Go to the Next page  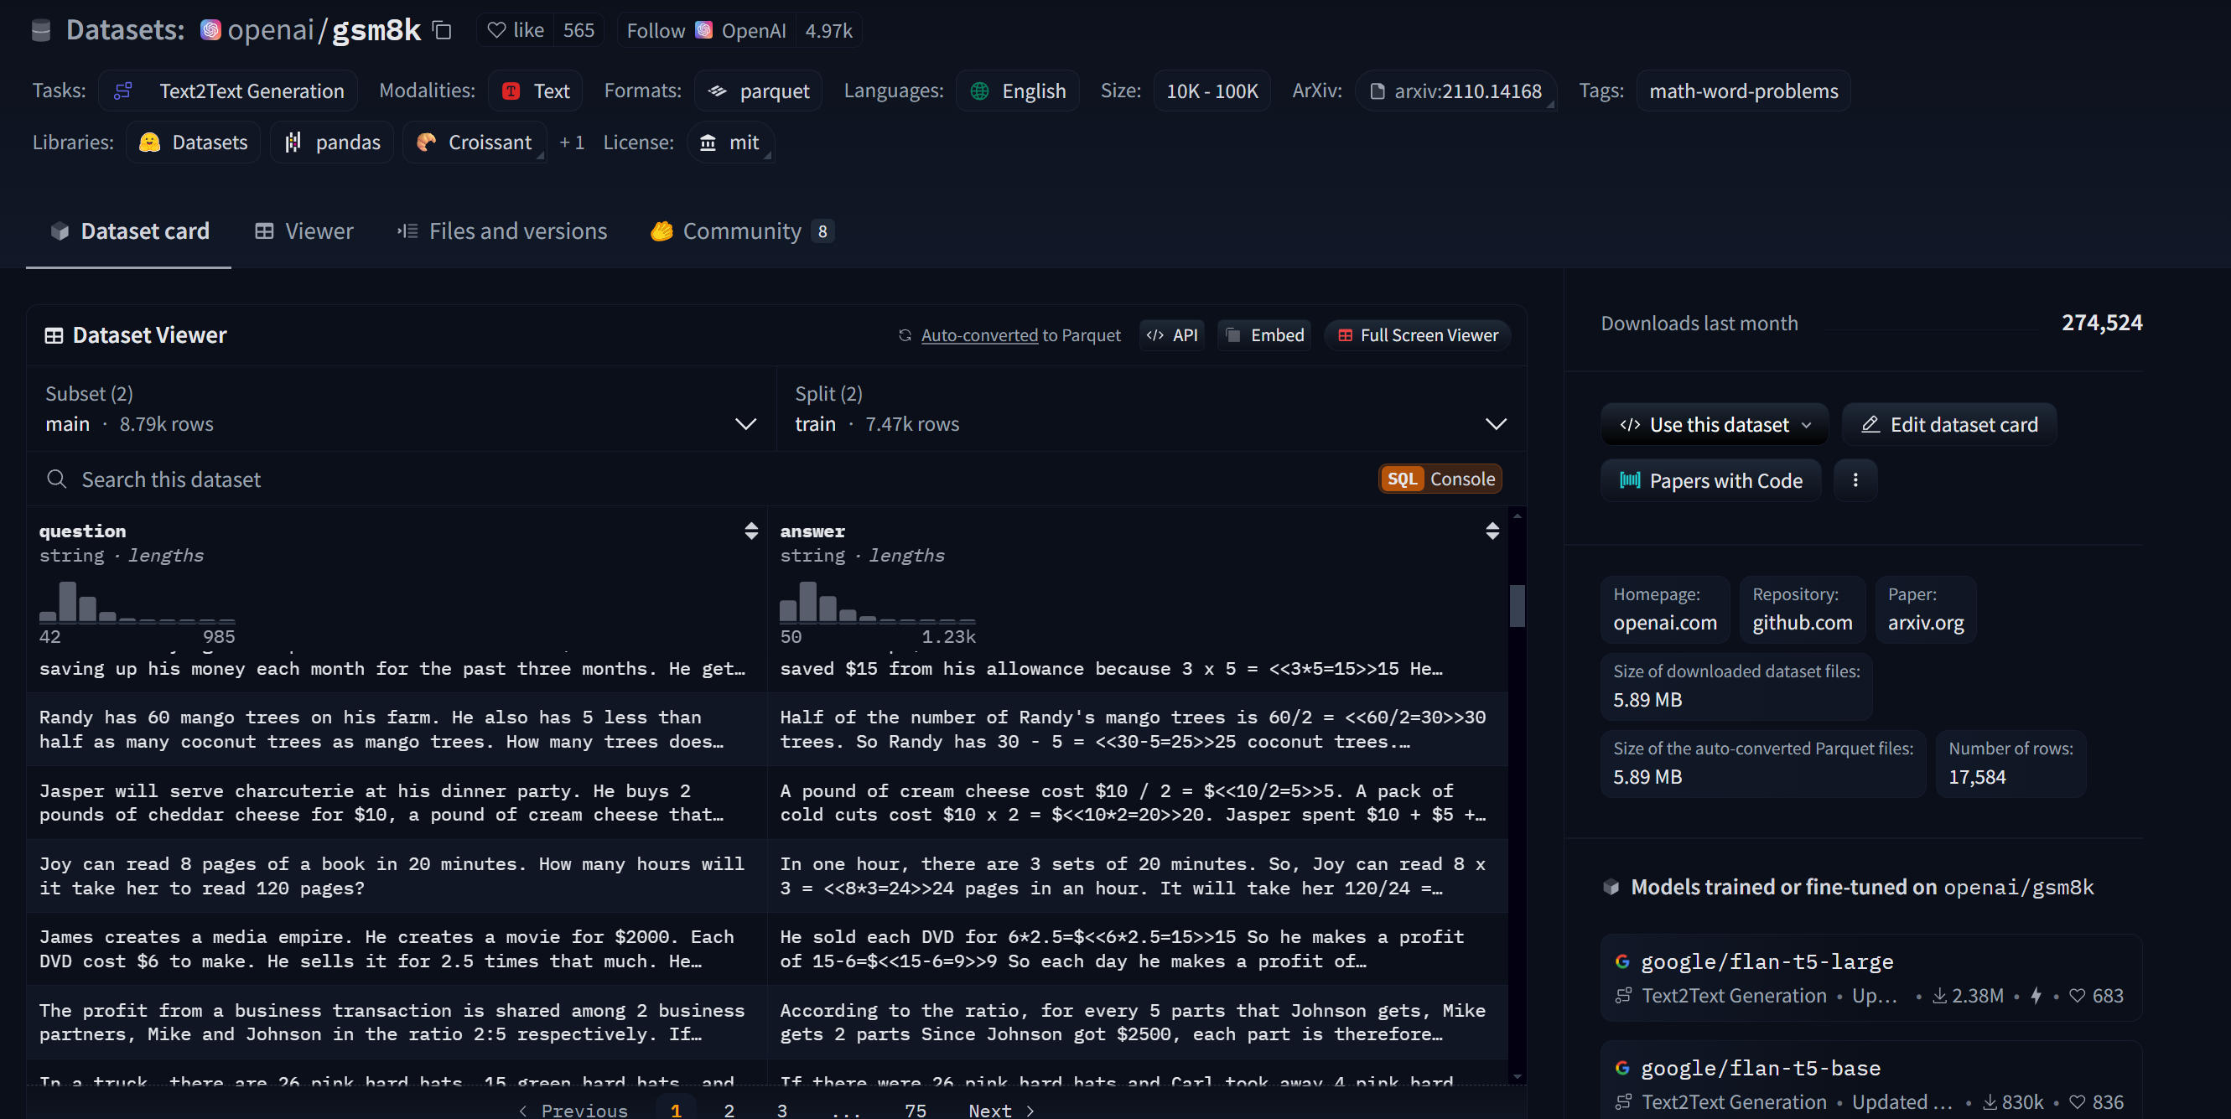click(1001, 1110)
